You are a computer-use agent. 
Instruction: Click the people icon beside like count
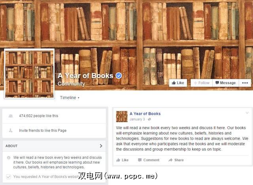[x=11, y=116]
